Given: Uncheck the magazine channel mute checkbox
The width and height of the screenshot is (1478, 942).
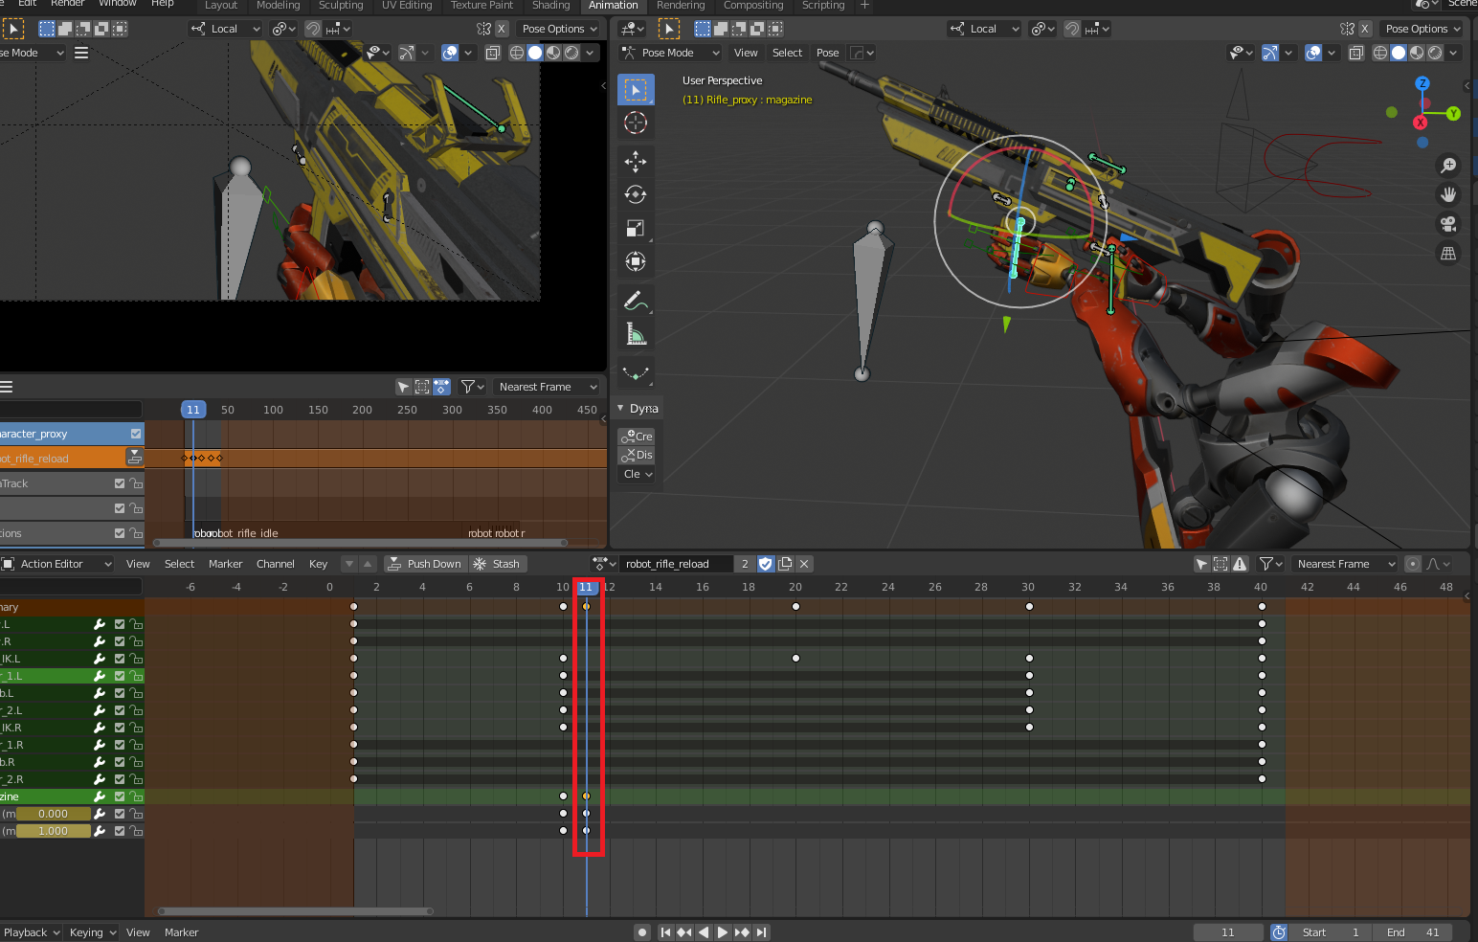Looking at the screenshot, I should [120, 796].
